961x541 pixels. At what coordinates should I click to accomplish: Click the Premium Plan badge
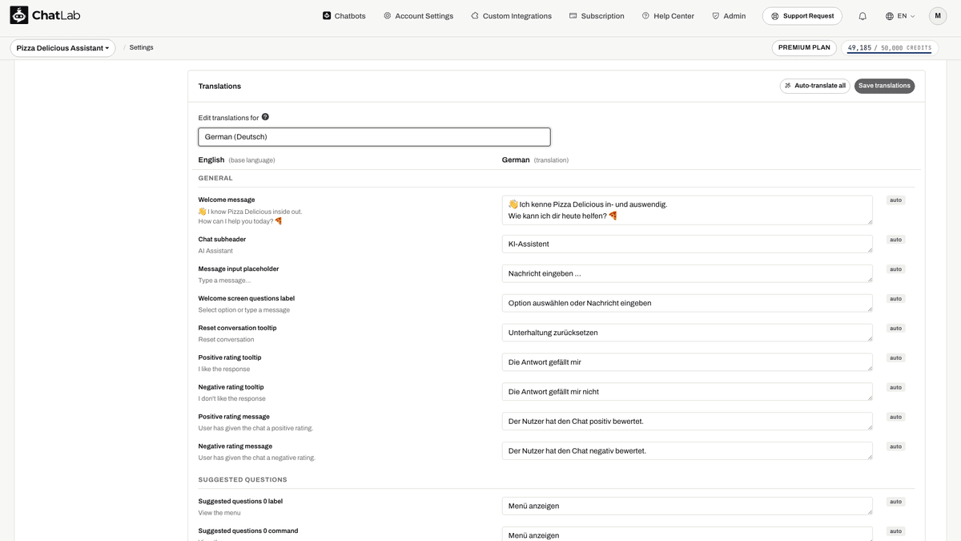tap(804, 48)
